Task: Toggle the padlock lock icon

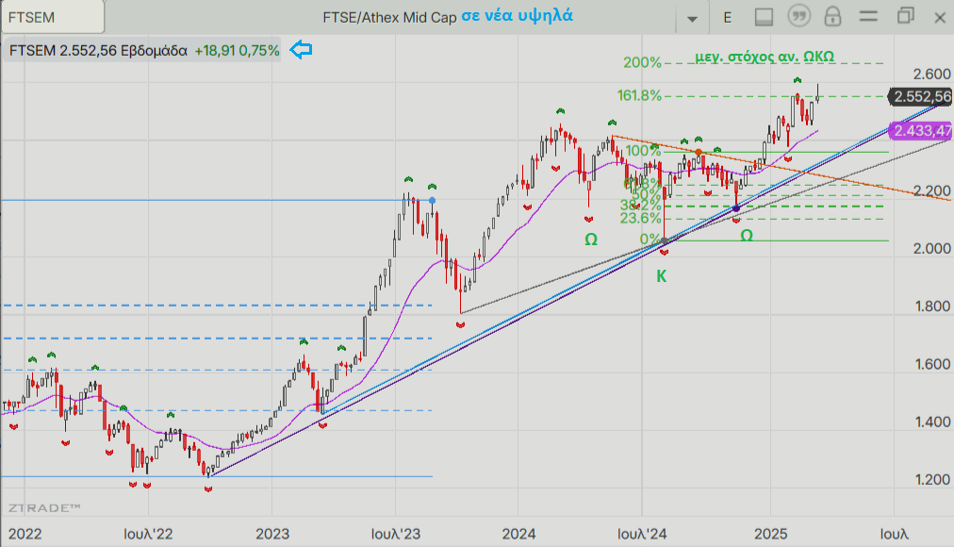Action: (832, 16)
